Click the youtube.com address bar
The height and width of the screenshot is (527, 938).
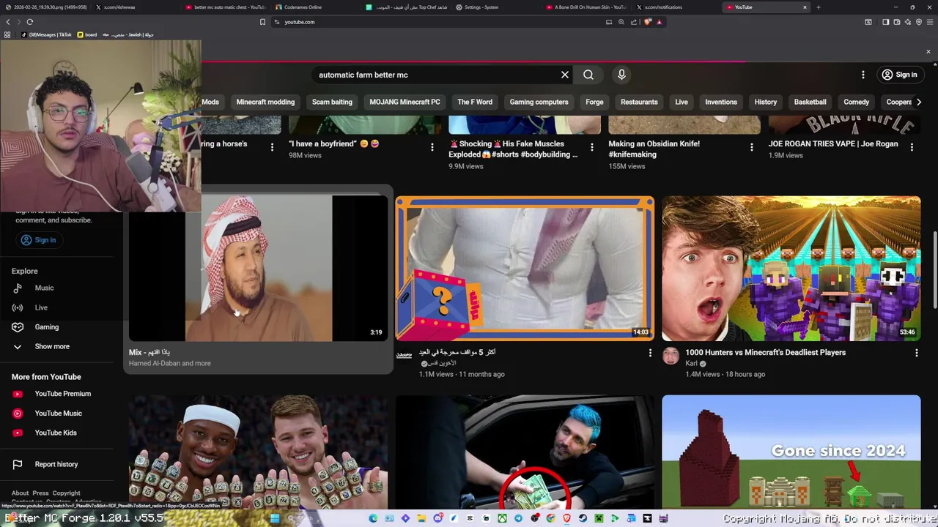(x=440, y=22)
